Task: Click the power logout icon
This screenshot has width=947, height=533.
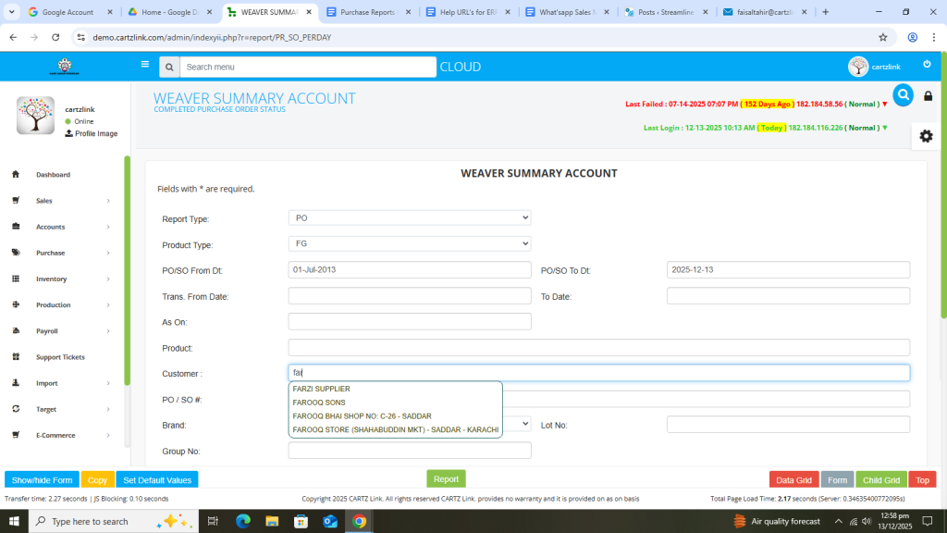Action: tap(927, 65)
